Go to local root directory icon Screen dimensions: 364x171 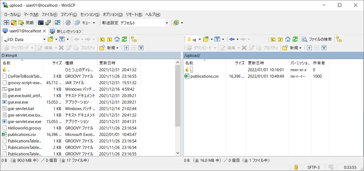(110, 39)
